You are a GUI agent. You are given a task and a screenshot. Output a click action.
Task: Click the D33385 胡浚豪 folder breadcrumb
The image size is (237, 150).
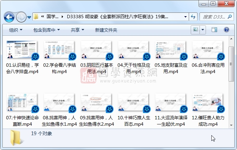tap(117, 17)
